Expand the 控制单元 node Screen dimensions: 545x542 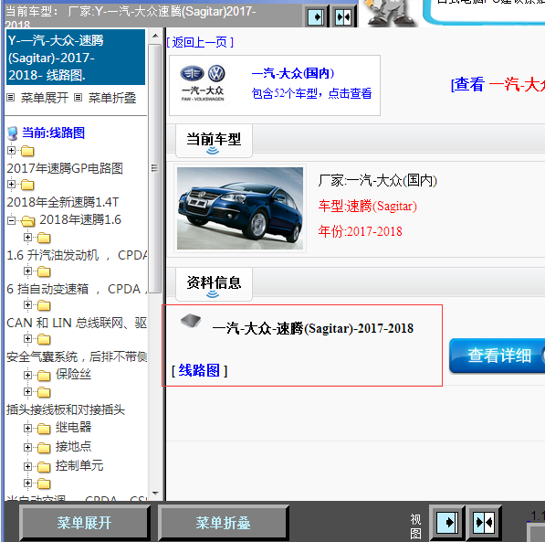coord(27,466)
